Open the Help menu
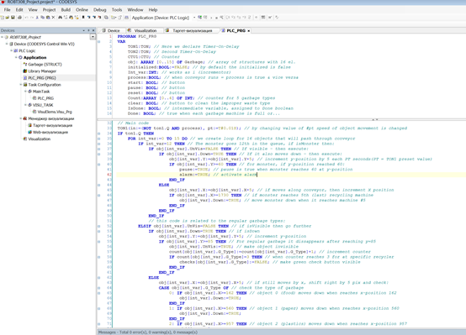466x335 pixels. click(x=153, y=10)
